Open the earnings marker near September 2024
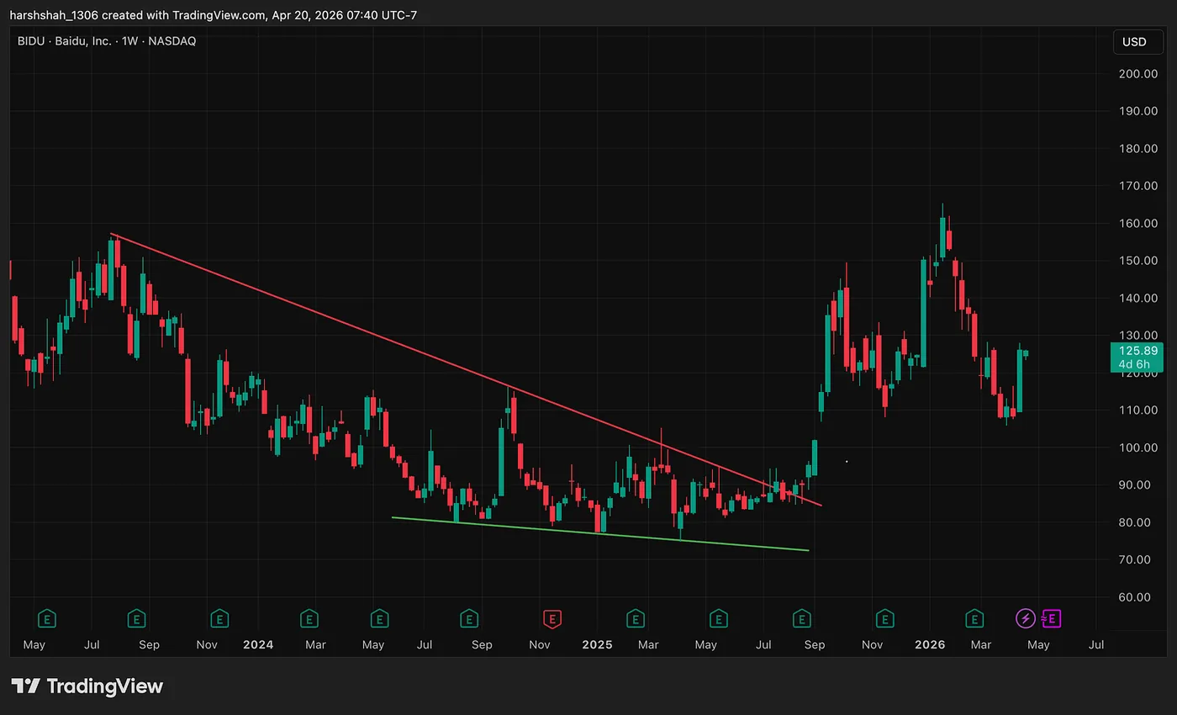This screenshot has height=715, width=1177. click(469, 619)
